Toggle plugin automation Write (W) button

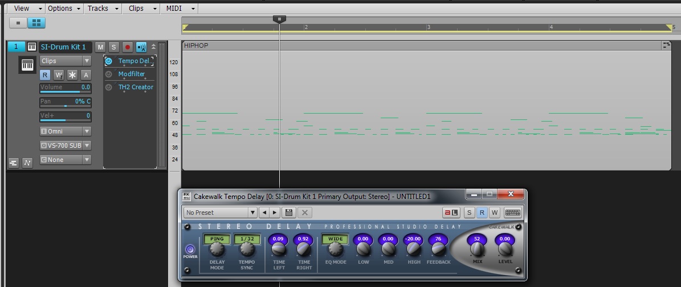(494, 213)
